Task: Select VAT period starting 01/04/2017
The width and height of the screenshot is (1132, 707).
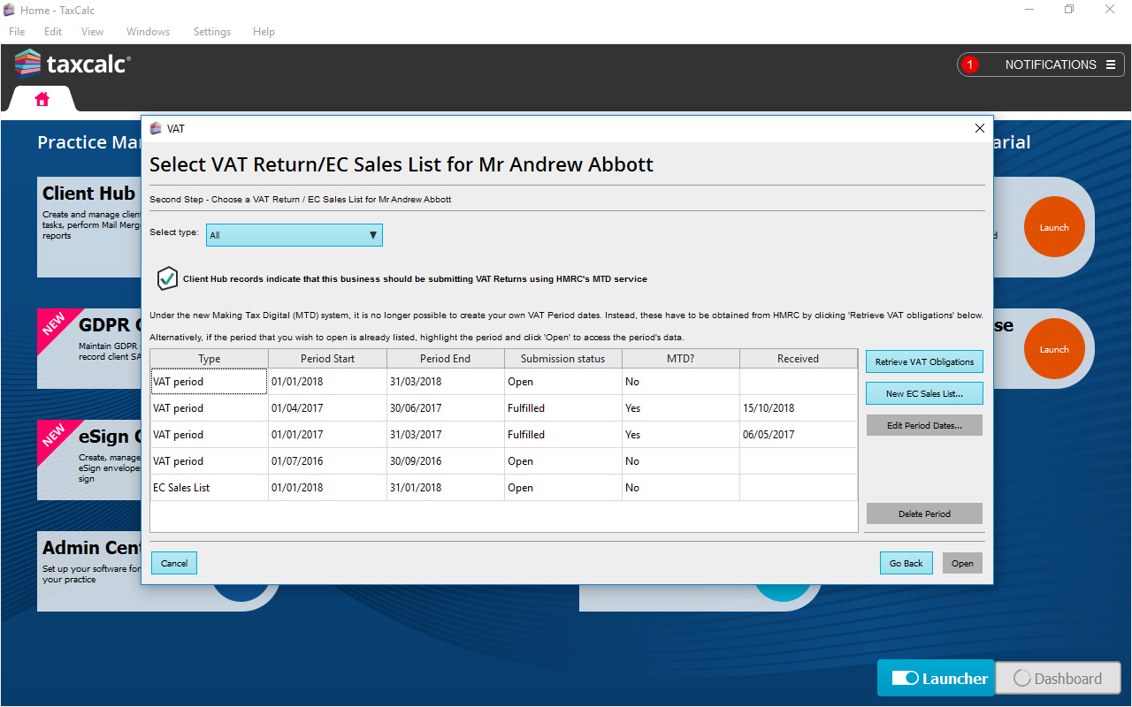Action: [327, 408]
